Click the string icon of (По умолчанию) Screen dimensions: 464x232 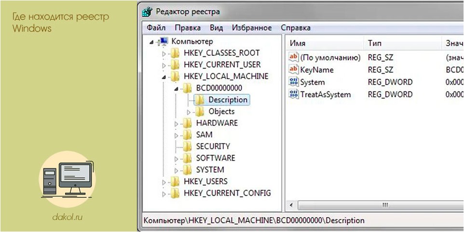coord(294,57)
